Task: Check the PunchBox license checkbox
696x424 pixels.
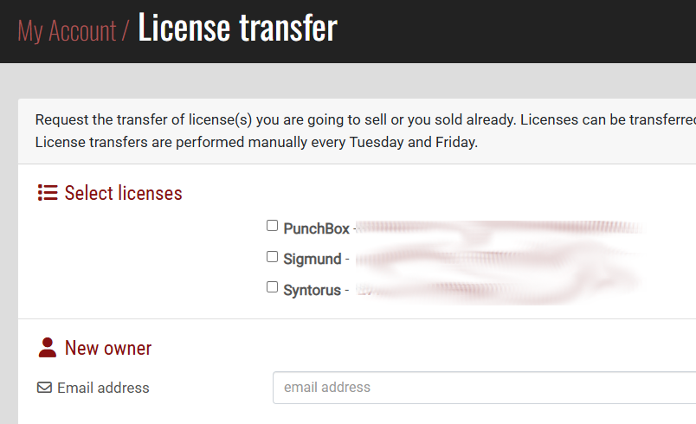Action: coord(272,226)
